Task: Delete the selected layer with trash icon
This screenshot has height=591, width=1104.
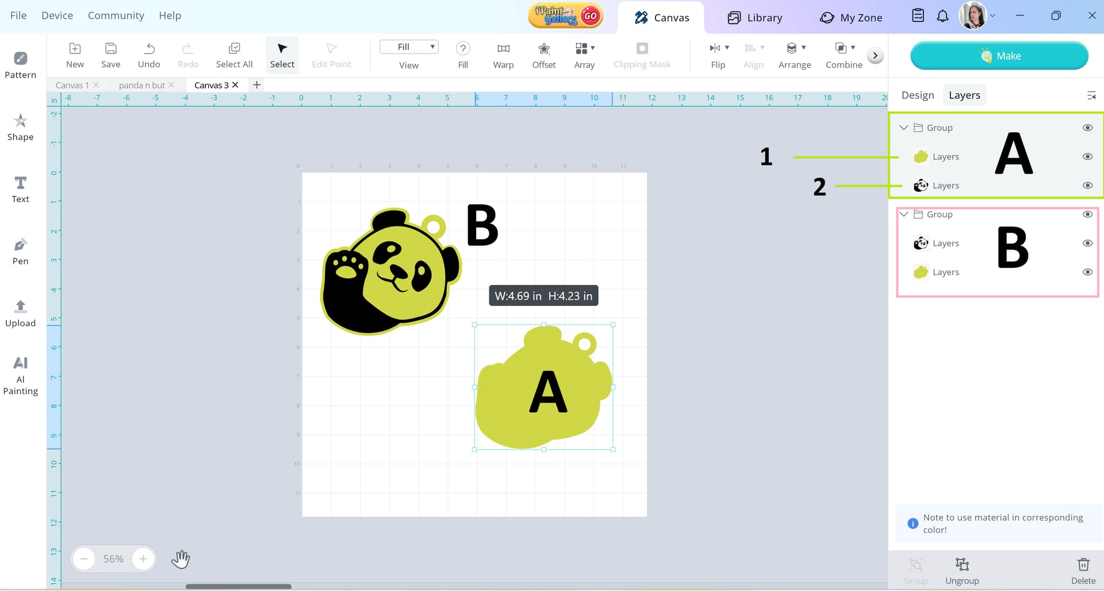Action: pos(1083,570)
